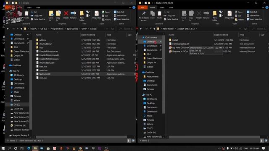Click GTAV breadcrumb in Scripts window
Image resolution: width=269 pixels, height=151 pixels.
(84, 29)
